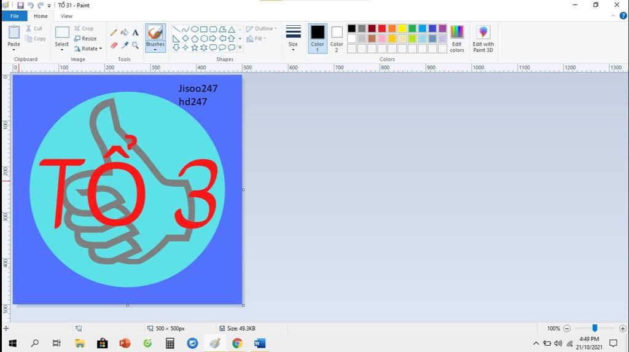
Task: Click the Copy button
Action: click(x=35, y=39)
